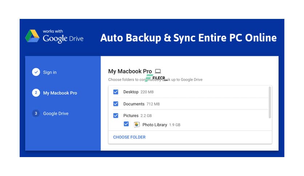304x176 pixels.
Task: Click the Desktop folder name
Action: (131, 92)
